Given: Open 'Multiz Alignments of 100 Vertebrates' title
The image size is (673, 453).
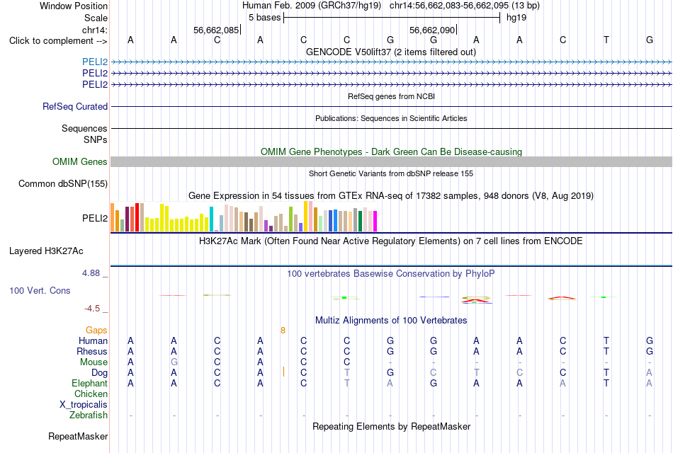Looking at the screenshot, I should point(391,321).
